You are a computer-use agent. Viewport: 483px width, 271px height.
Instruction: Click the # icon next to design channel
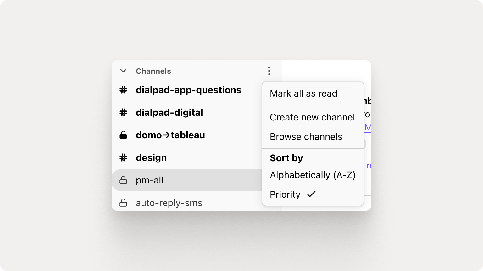coord(123,158)
